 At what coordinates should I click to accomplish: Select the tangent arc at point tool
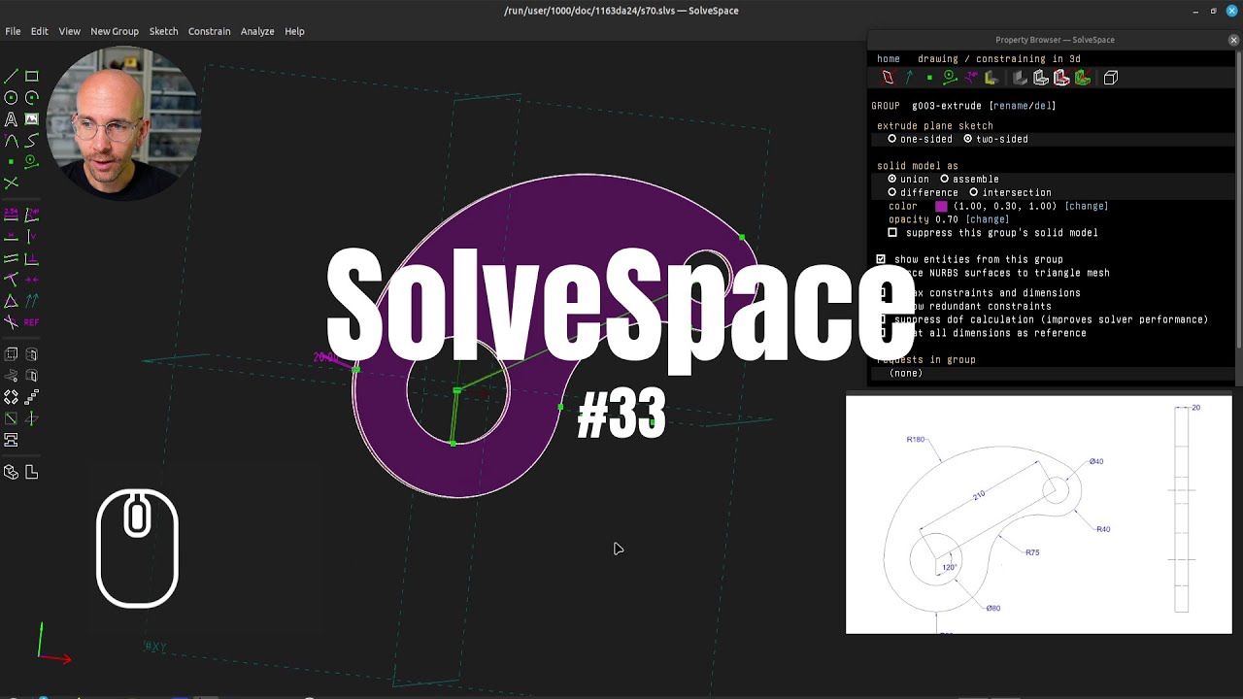(x=11, y=141)
